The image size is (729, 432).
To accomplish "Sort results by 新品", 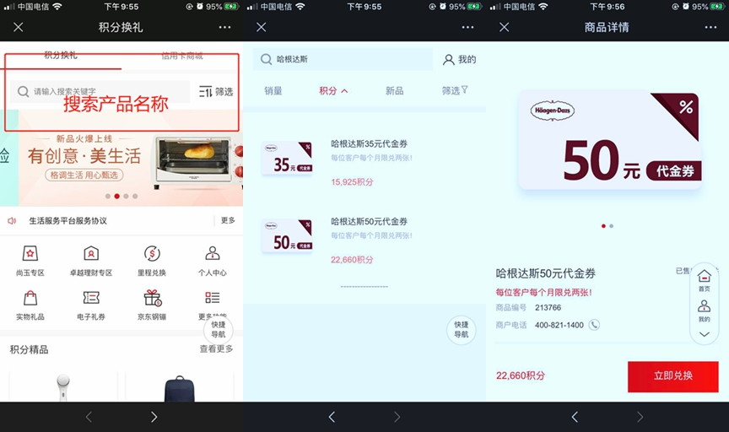I will tap(394, 90).
